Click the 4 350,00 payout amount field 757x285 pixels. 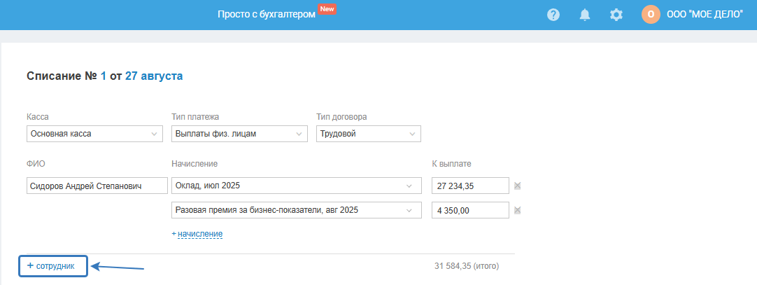(x=470, y=210)
